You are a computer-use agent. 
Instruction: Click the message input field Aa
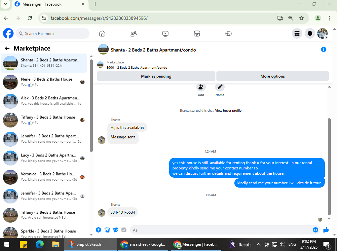click(221, 230)
